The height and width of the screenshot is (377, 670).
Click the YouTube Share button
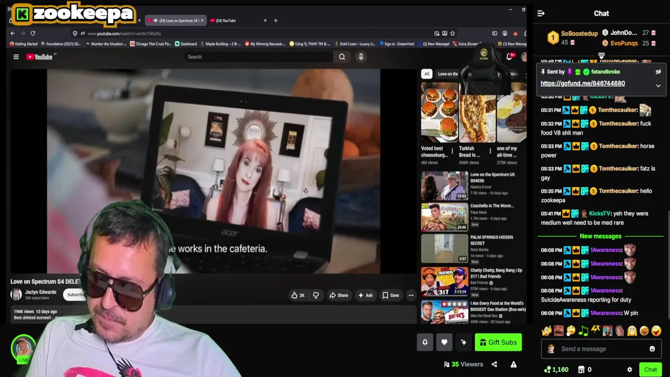[x=339, y=295]
